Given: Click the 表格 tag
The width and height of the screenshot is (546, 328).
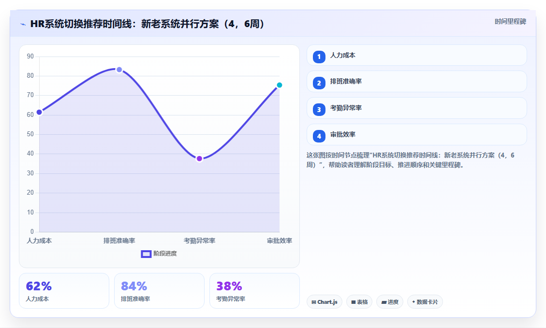Looking at the screenshot, I should [x=359, y=302].
